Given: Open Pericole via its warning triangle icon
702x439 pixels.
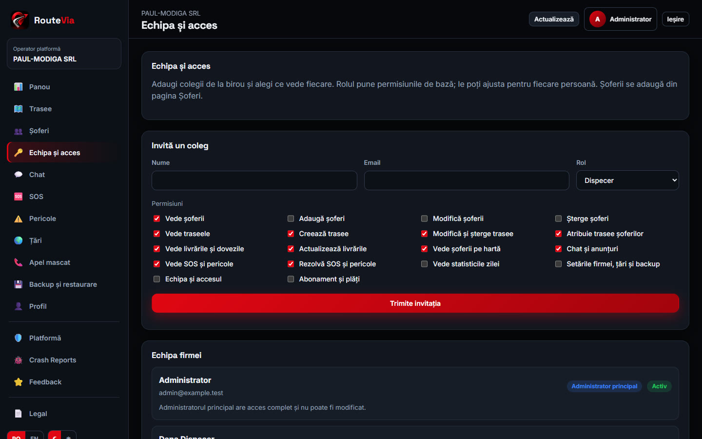Looking at the screenshot, I should click(19, 219).
